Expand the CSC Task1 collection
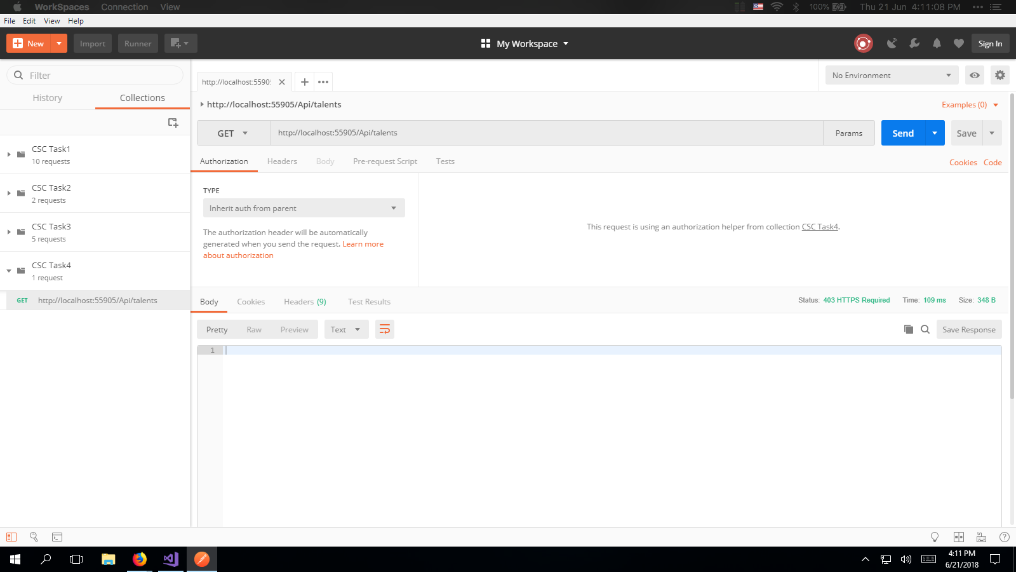 tap(9, 154)
